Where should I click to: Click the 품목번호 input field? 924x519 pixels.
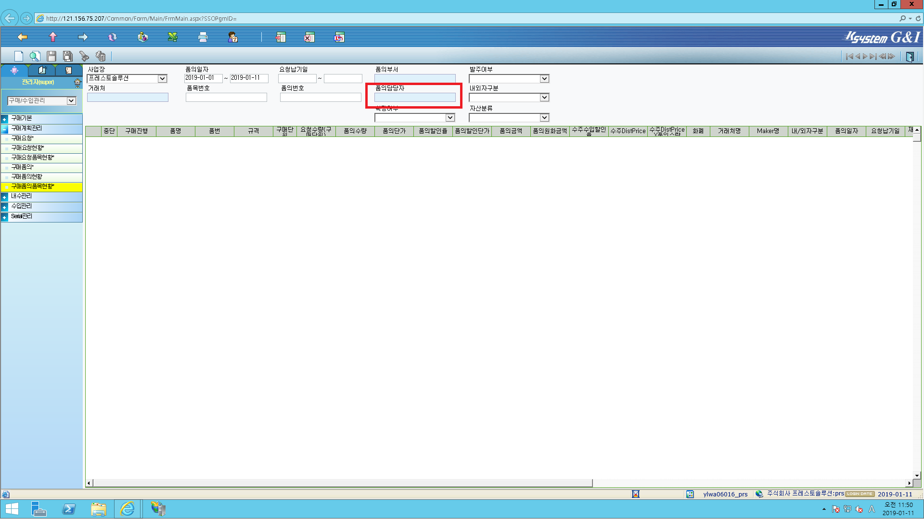[x=226, y=97]
